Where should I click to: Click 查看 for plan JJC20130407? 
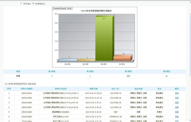[x=177, y=107]
